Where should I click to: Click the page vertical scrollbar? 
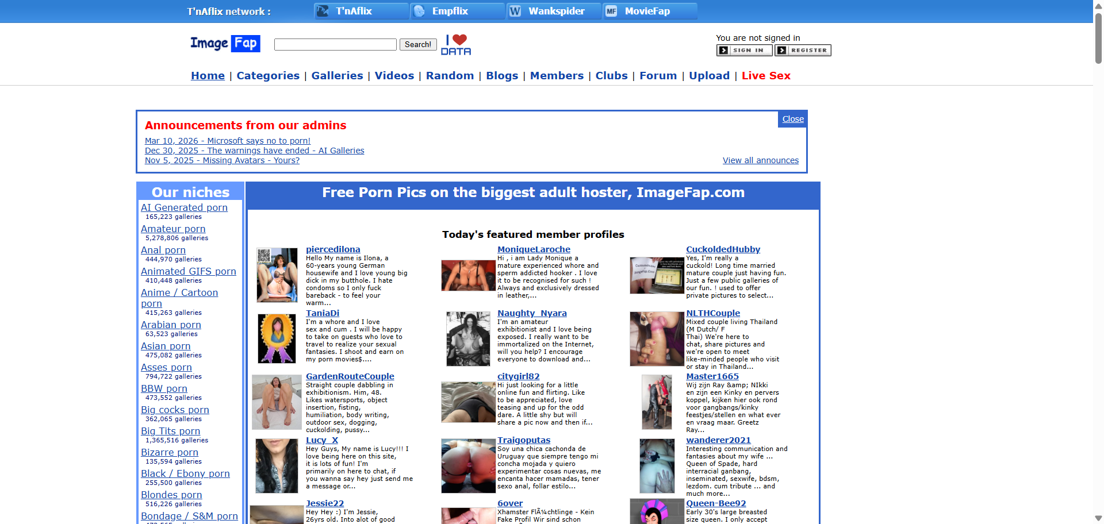coord(1098,40)
